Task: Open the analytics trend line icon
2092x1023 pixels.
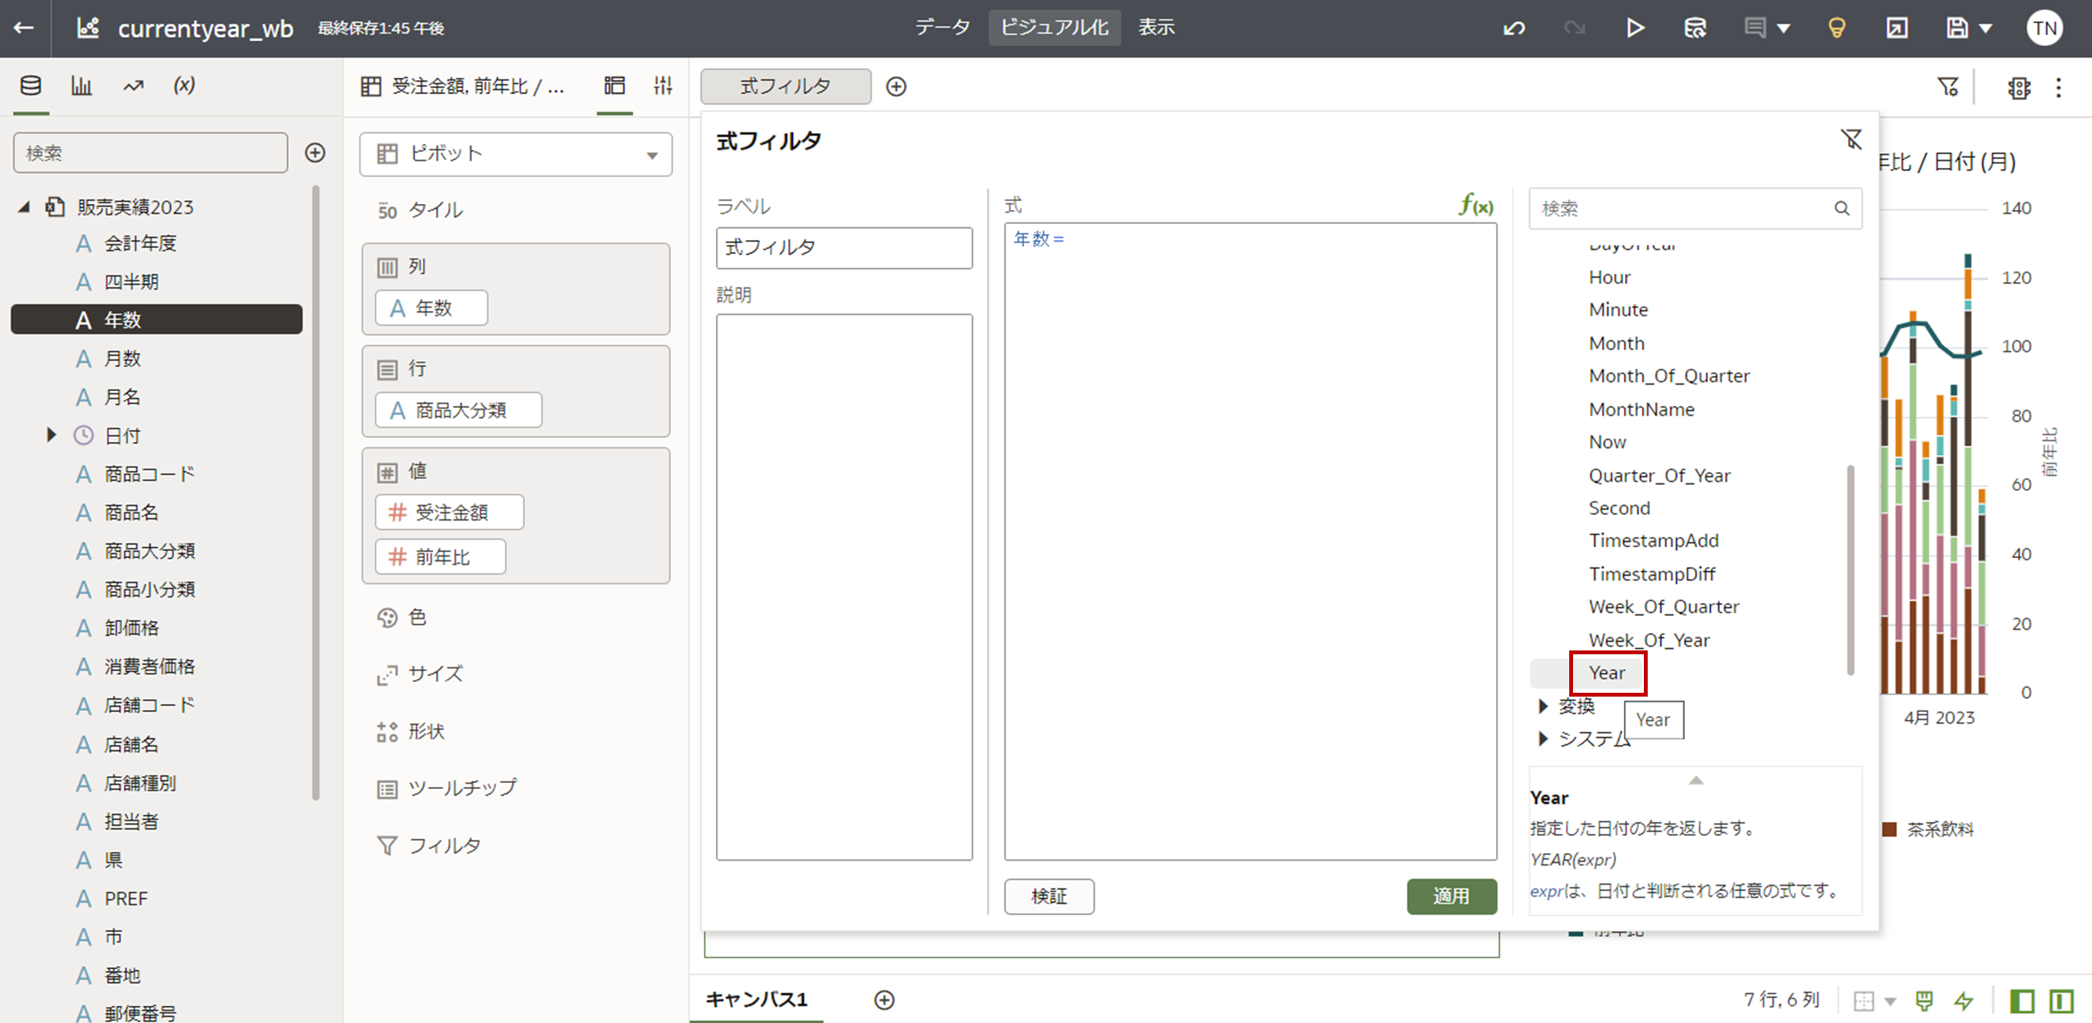Action: pyautogui.click(x=133, y=86)
